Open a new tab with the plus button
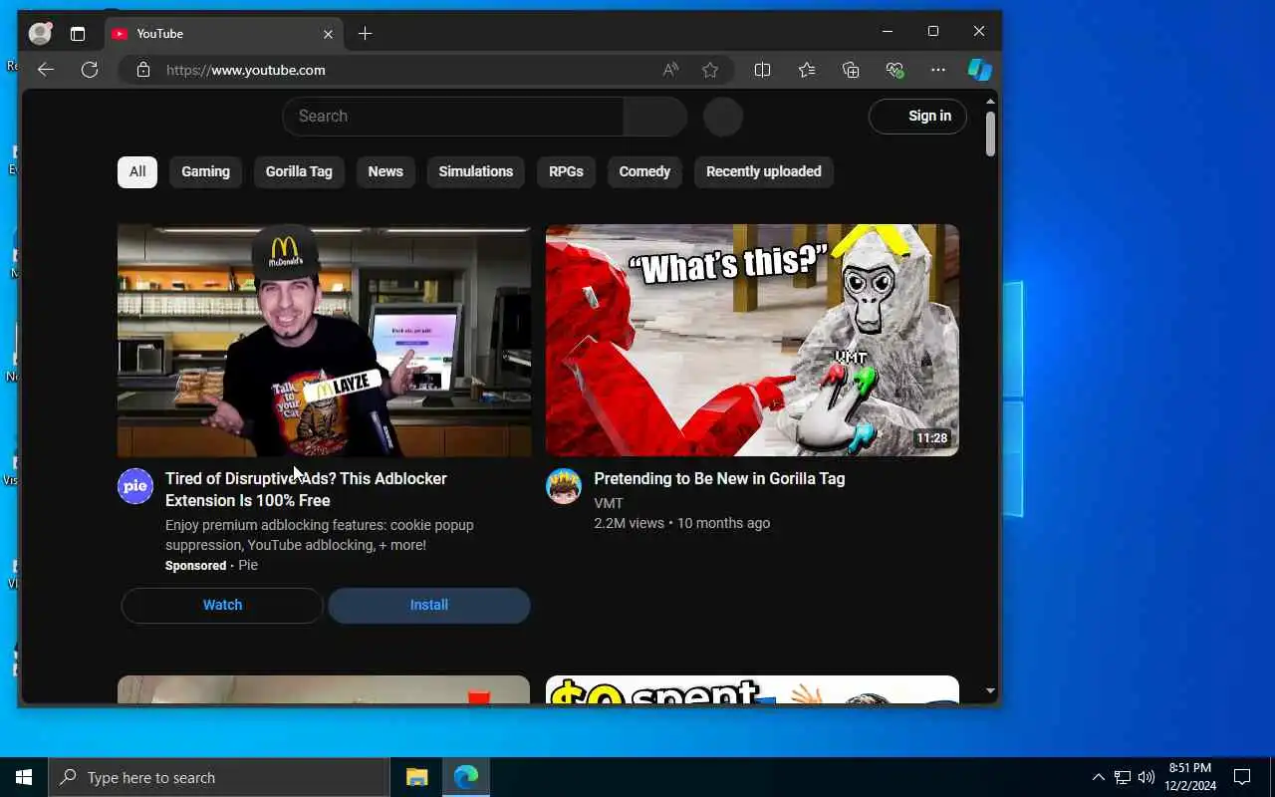Viewport: 1275px width, 797px height. pyautogui.click(x=365, y=34)
